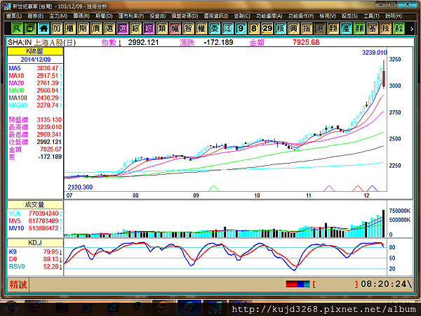Click the orange 基 toolbar button

click(373, 28)
